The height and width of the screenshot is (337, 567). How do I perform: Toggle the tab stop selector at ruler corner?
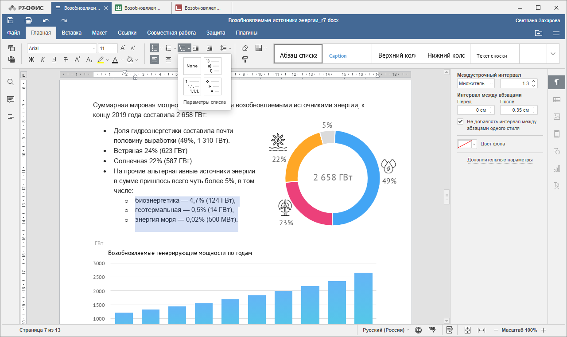24,74
